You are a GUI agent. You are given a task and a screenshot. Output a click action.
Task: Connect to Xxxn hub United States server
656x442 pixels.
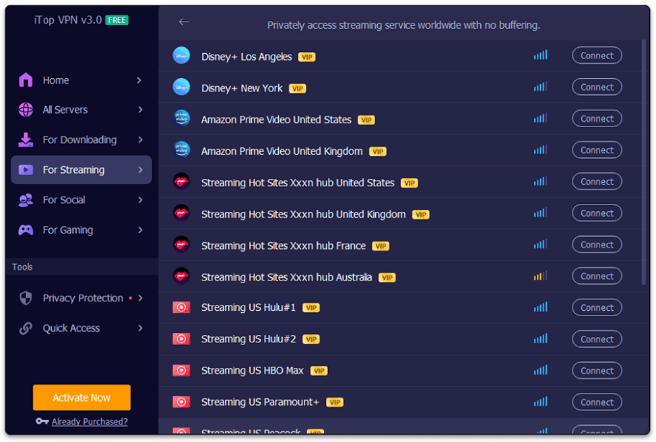(x=597, y=182)
